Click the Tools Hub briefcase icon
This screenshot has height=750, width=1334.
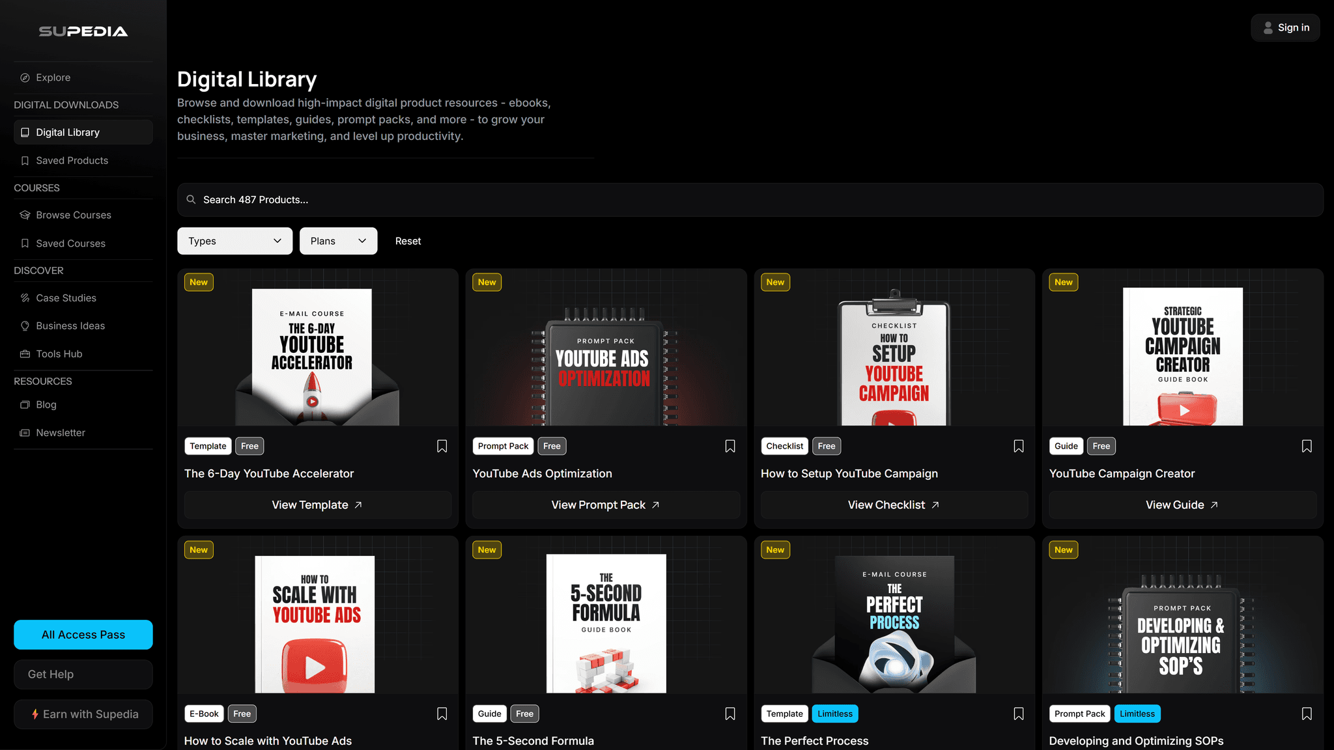click(25, 354)
